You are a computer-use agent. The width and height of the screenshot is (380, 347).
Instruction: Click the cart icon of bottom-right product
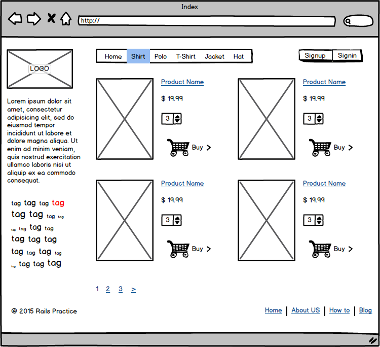coord(320,249)
